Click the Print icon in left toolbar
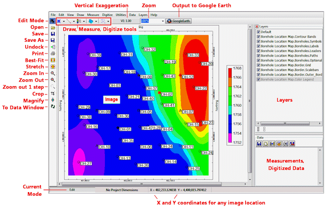The image size is (325, 207). [52, 54]
